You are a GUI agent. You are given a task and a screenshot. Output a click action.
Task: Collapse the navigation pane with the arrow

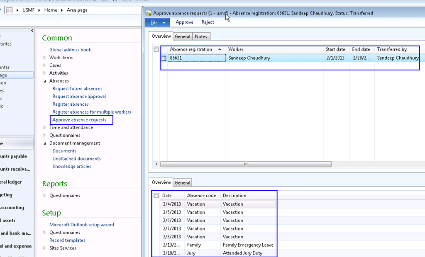pos(32,31)
